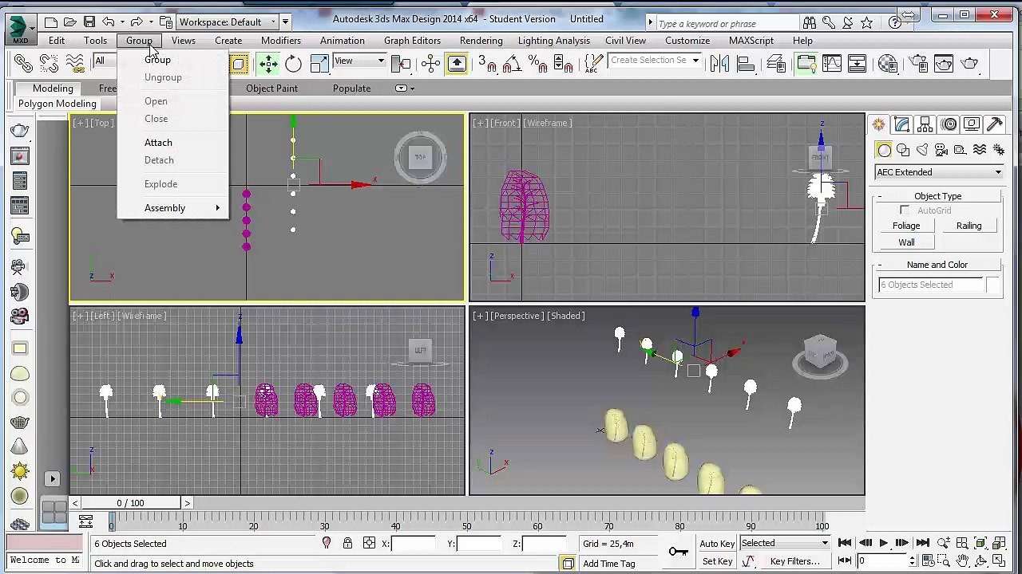
Task: Open the View reference coordinate dropdown
Action: click(359, 61)
